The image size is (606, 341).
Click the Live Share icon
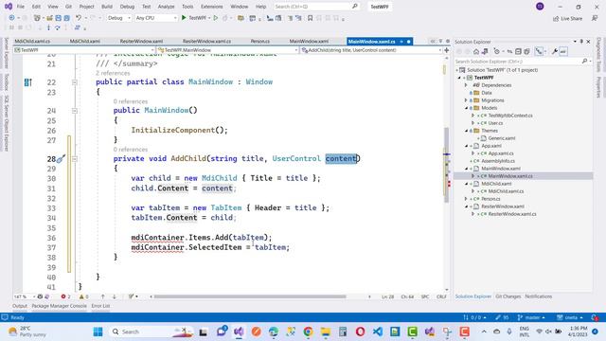click(x=567, y=18)
